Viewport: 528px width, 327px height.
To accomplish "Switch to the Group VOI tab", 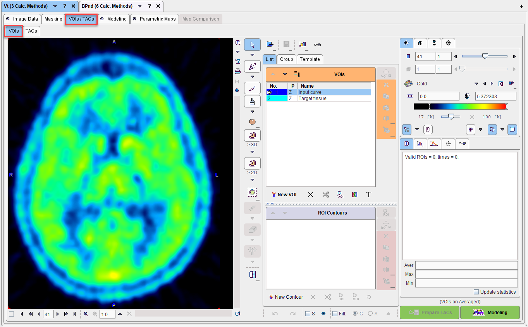I will (x=287, y=59).
